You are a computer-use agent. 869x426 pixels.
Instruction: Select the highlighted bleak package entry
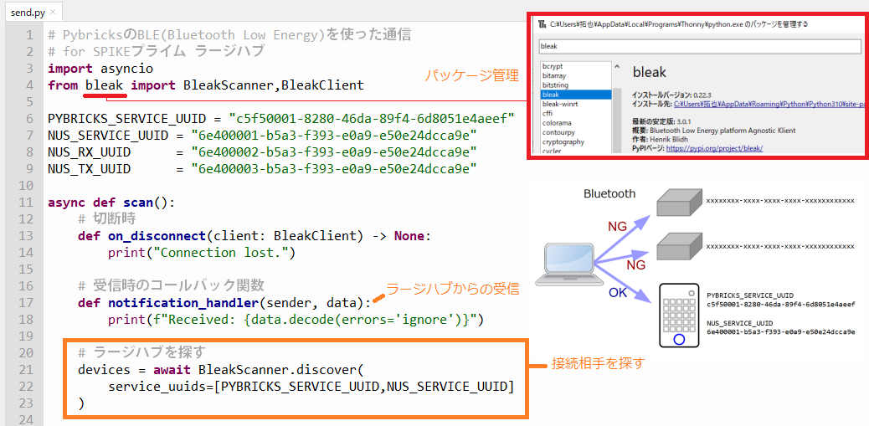(576, 95)
